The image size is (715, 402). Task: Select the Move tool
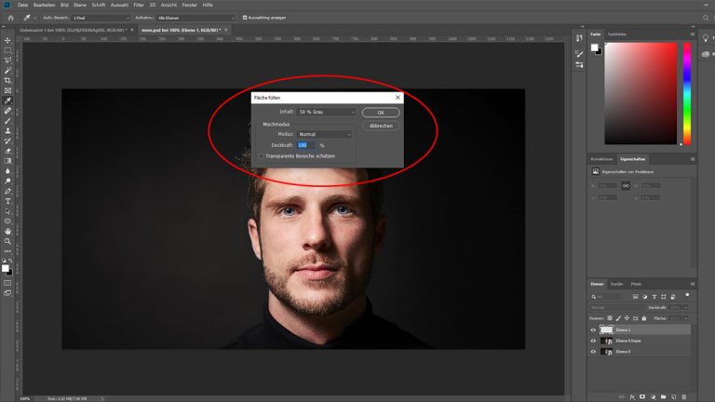(8, 40)
